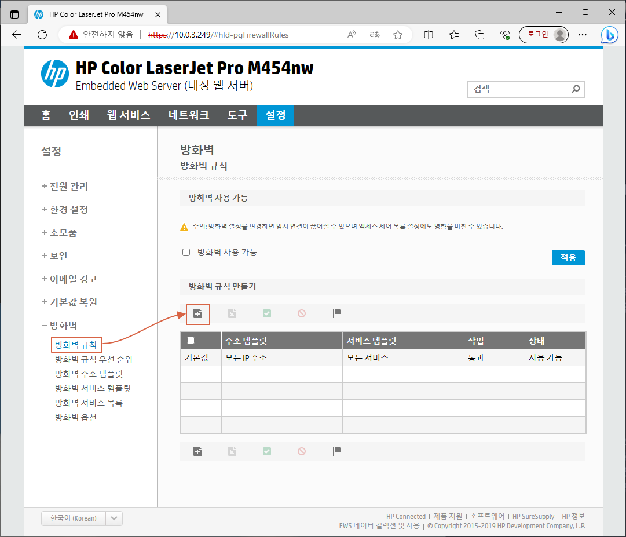The height and width of the screenshot is (537, 626).
Task: Click the red disable rule icon above table
Action: click(x=302, y=313)
